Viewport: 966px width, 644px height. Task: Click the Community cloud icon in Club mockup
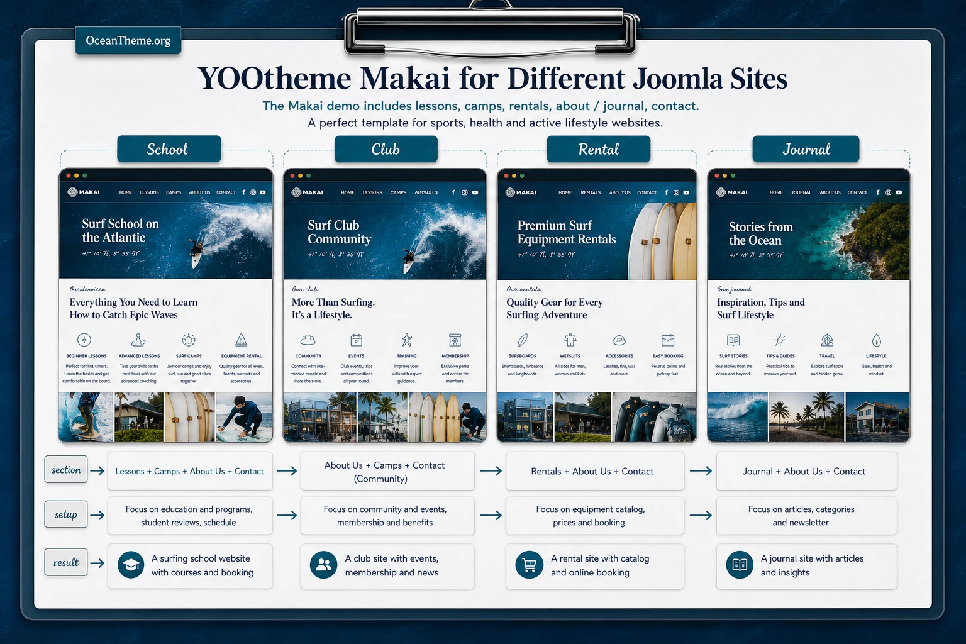[x=308, y=340]
